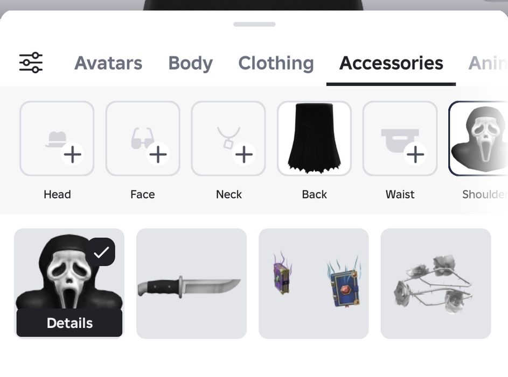Uncheck the equipped ghost mask checkmark
This screenshot has height=377, width=508.
[x=101, y=252]
